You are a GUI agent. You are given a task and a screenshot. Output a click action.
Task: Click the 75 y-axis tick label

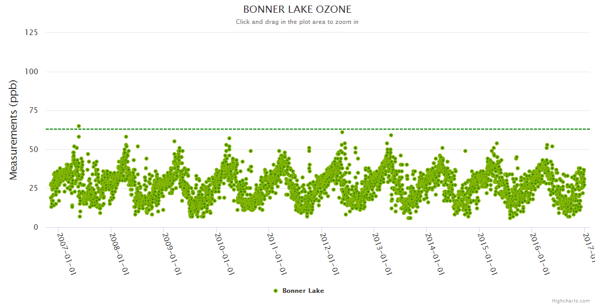[33, 110]
